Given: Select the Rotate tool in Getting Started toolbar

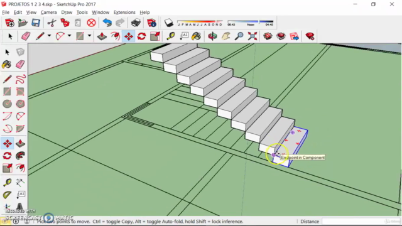Looking at the screenshot, I should tap(141, 36).
